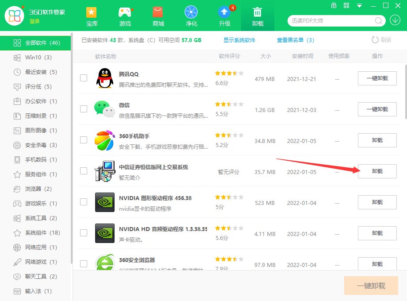The width and height of the screenshot is (407, 301).
Task: Open the 净化 purify tab
Action: click(x=191, y=16)
